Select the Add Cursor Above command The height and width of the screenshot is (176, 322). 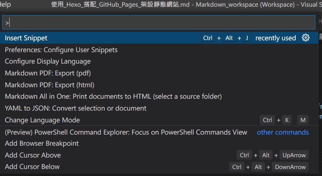[159, 155]
